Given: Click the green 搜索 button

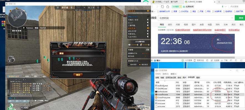Looking at the screenshot, I should coord(240,18).
